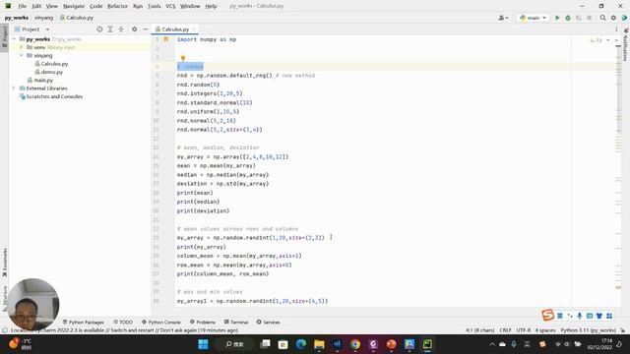Open the TODO tool window

(x=123, y=322)
